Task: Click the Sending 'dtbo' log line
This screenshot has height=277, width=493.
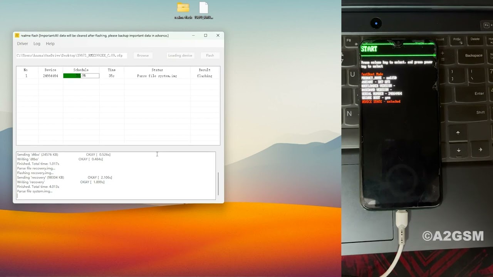Action: pyautogui.click(x=64, y=155)
